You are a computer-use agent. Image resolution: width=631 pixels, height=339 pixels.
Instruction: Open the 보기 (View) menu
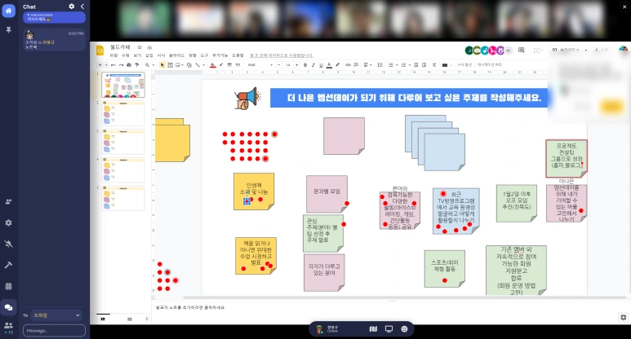(137, 55)
